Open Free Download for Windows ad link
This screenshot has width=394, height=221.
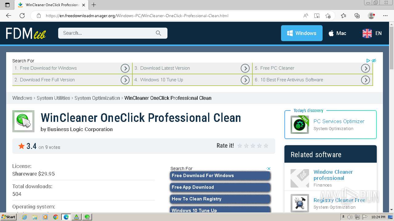coord(48,68)
